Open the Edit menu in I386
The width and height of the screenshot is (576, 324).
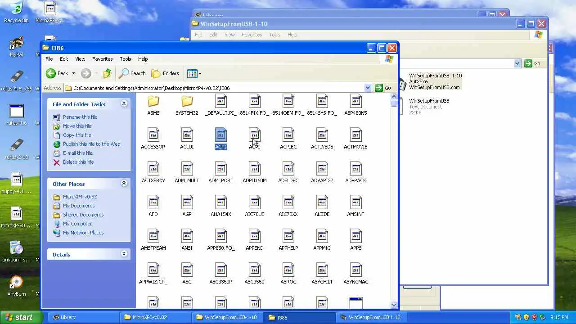pos(64,59)
